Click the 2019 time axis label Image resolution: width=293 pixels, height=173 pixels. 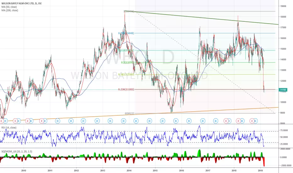pyautogui.click(x=261, y=170)
